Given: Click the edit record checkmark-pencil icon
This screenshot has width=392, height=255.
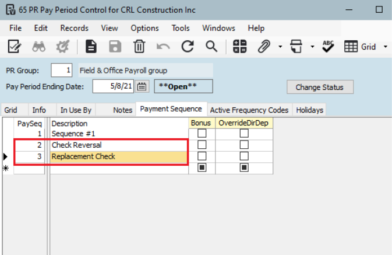Looking at the screenshot, I should pyautogui.click(x=15, y=46).
